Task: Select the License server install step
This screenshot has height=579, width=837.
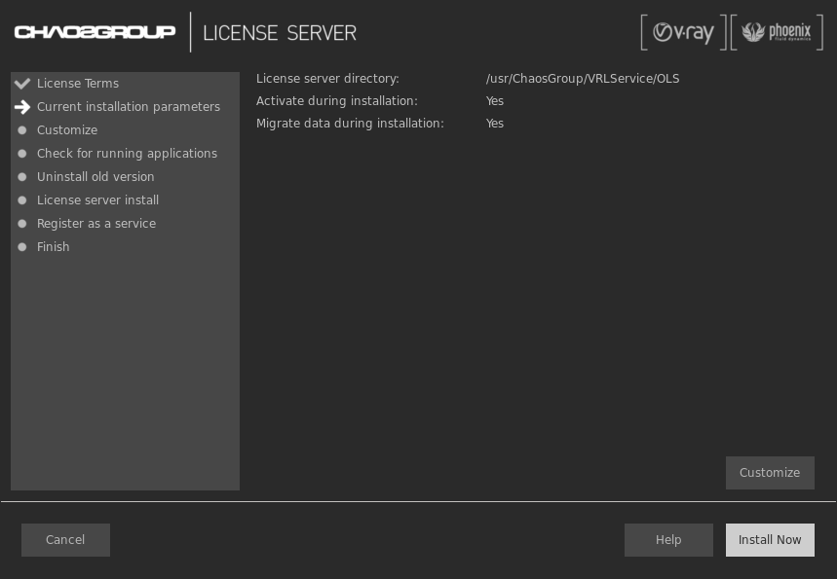Action: 97,200
